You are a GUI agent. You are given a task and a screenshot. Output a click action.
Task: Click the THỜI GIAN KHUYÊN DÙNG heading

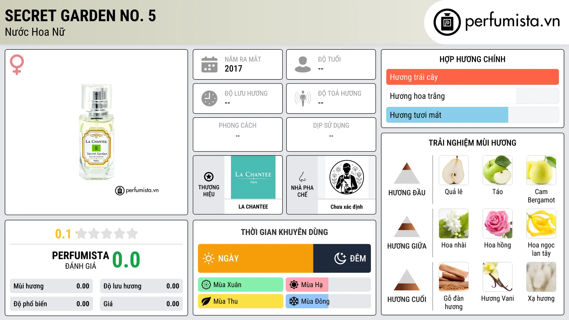[284, 232]
